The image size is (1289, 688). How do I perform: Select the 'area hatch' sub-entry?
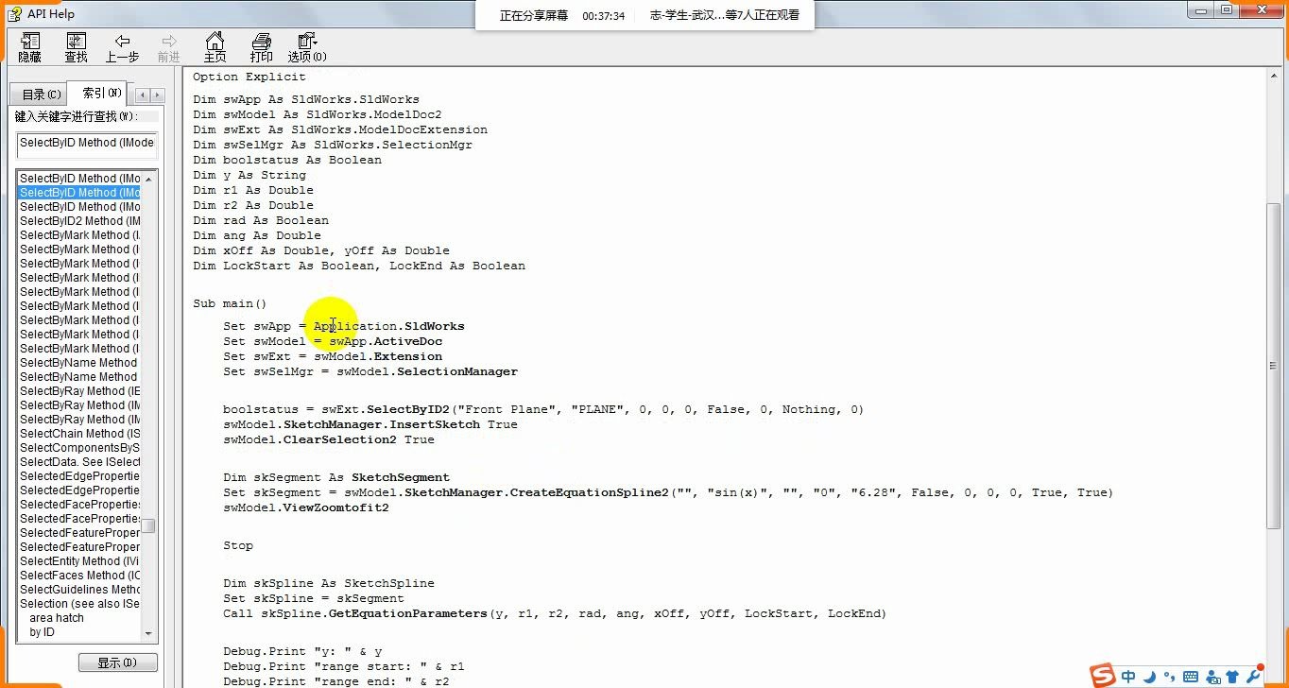[x=57, y=617]
